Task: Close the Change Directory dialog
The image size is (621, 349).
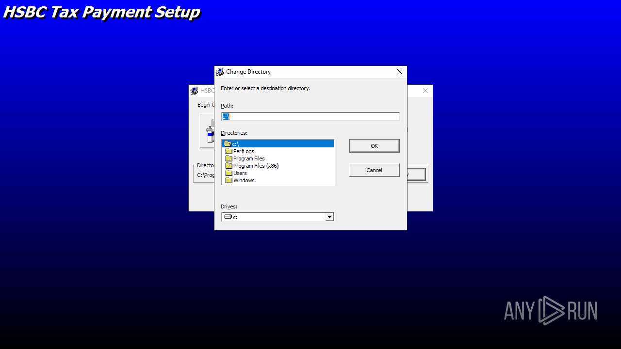Action: click(x=400, y=72)
